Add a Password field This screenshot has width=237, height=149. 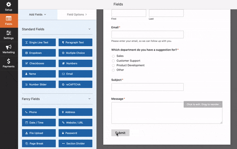(x=75, y=133)
